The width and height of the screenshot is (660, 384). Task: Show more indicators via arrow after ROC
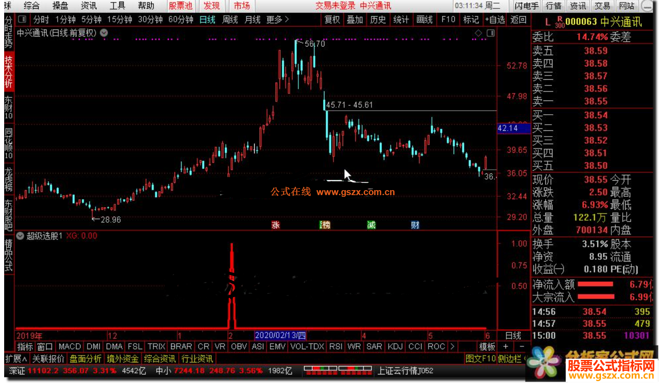click(x=452, y=346)
